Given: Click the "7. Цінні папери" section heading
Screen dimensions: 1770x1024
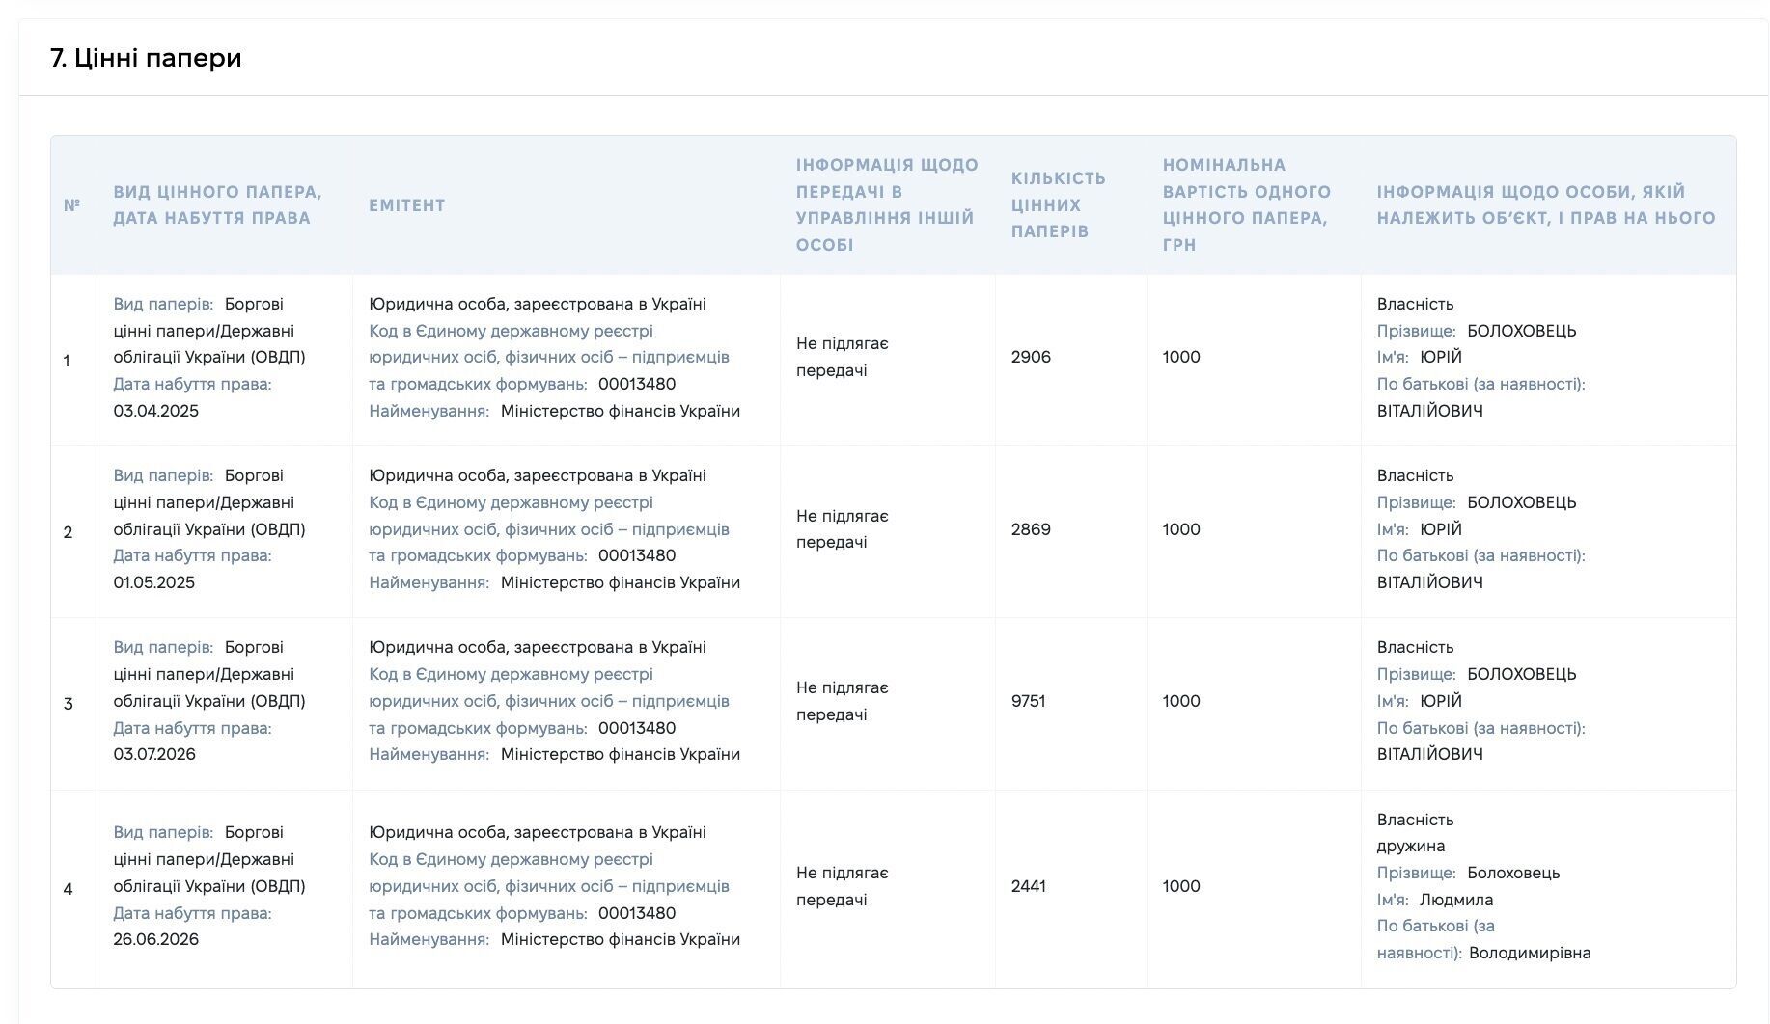Looking at the screenshot, I should coord(146,58).
